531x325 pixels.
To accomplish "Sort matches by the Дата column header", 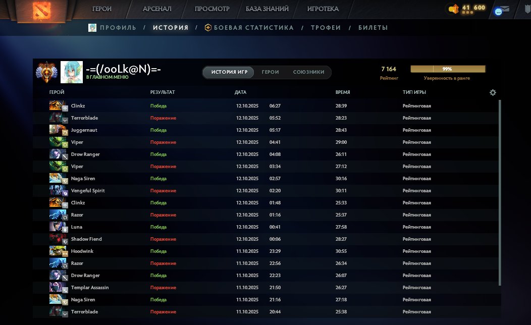I will pyautogui.click(x=240, y=92).
